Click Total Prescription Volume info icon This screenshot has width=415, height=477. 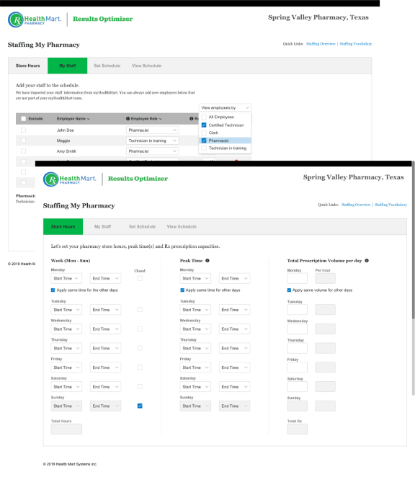pyautogui.click(x=367, y=261)
